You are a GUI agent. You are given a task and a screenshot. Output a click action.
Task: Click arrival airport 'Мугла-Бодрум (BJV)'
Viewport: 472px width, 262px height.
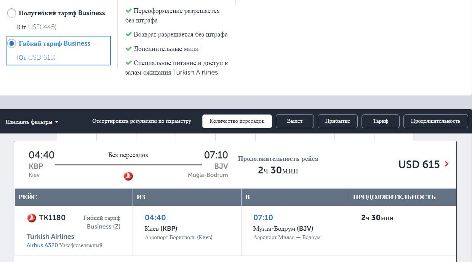tap(283, 229)
